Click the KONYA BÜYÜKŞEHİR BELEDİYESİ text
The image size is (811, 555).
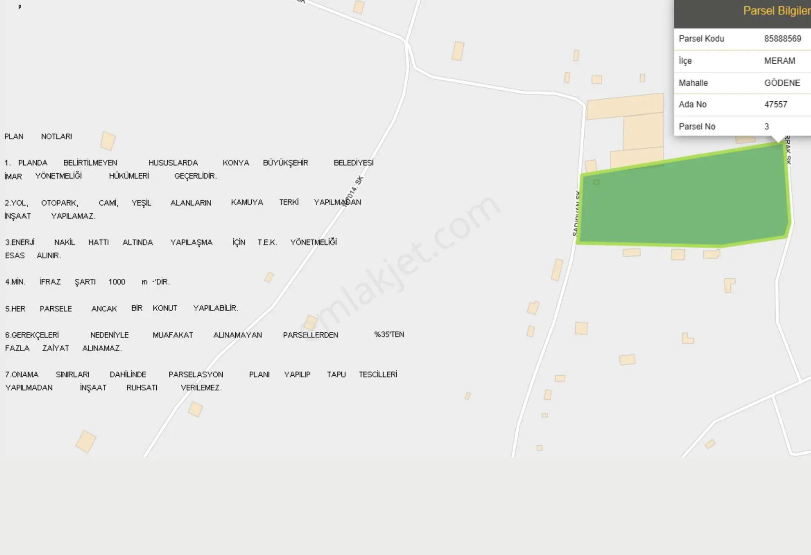[298, 163]
